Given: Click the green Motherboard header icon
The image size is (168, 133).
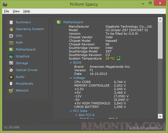Looking at the screenshot, I should point(59,22).
